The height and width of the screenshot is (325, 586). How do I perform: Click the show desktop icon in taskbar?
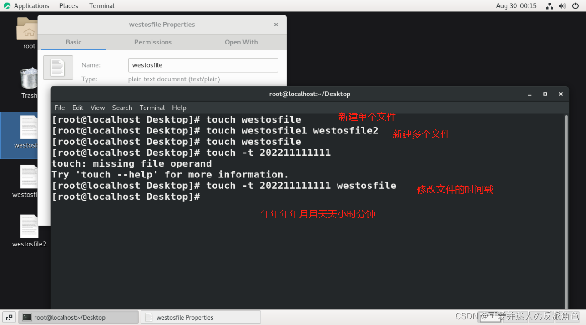[9, 317]
